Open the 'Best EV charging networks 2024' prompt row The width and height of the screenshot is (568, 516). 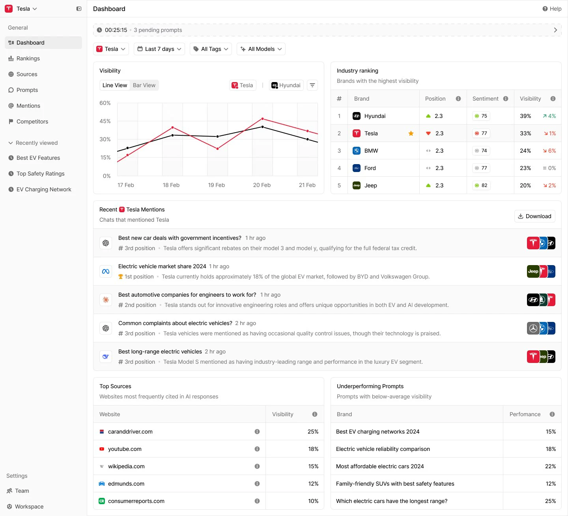click(446, 432)
